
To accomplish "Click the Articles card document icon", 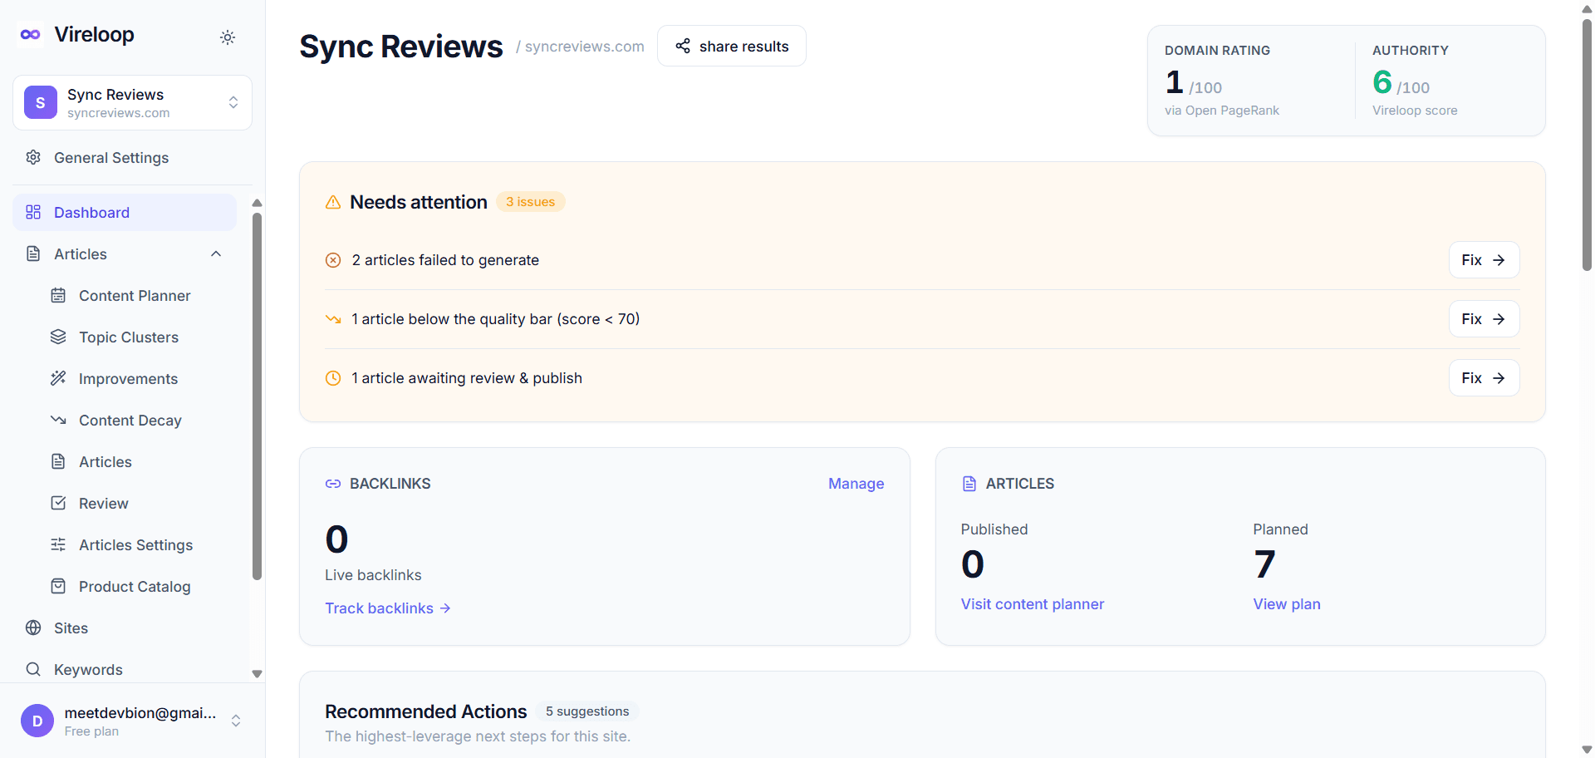I will [969, 484].
